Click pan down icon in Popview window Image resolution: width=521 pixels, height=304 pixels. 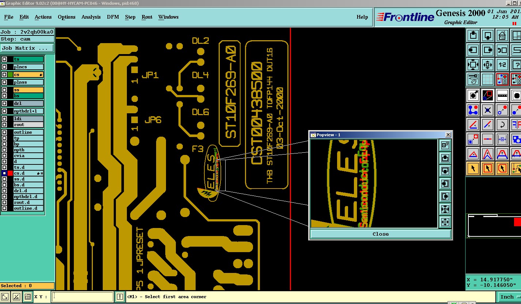tap(445, 171)
